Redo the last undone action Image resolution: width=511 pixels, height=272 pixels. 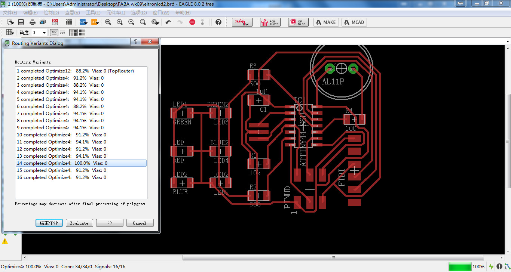point(180,22)
